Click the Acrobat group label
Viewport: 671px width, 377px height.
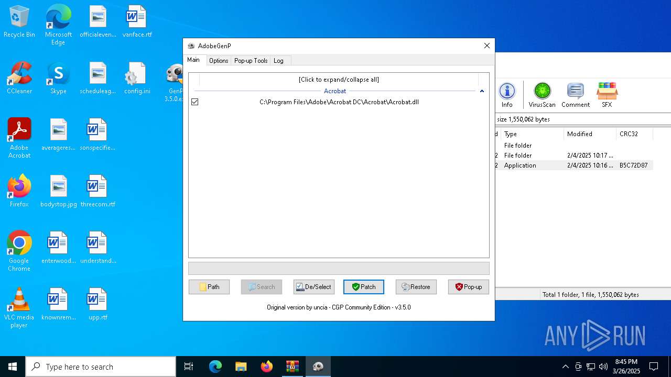335,91
